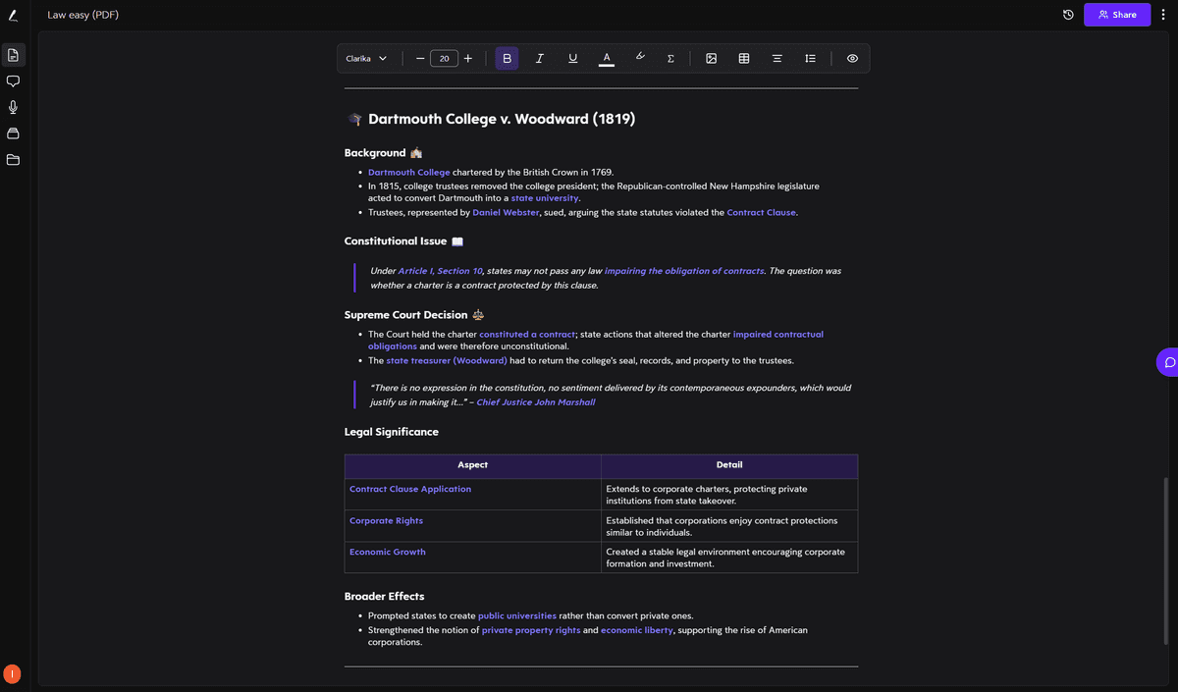1178x692 pixels.
Task: Click the cell about protecting private institutions
Action: point(729,494)
